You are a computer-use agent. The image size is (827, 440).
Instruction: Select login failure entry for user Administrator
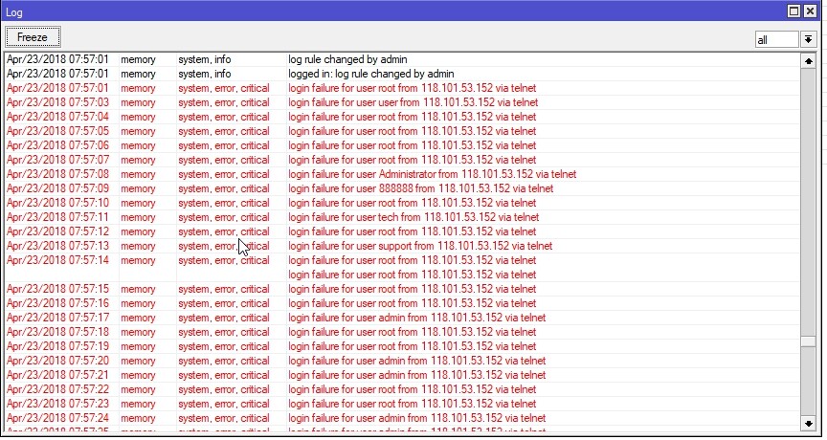(x=432, y=174)
